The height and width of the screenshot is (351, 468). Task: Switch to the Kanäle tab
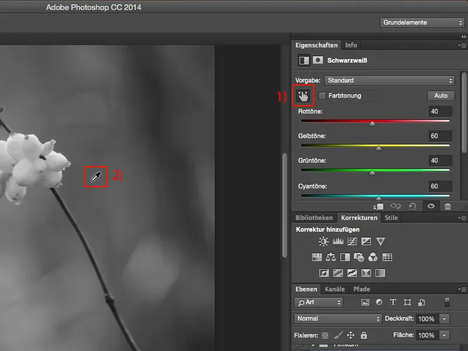click(335, 289)
